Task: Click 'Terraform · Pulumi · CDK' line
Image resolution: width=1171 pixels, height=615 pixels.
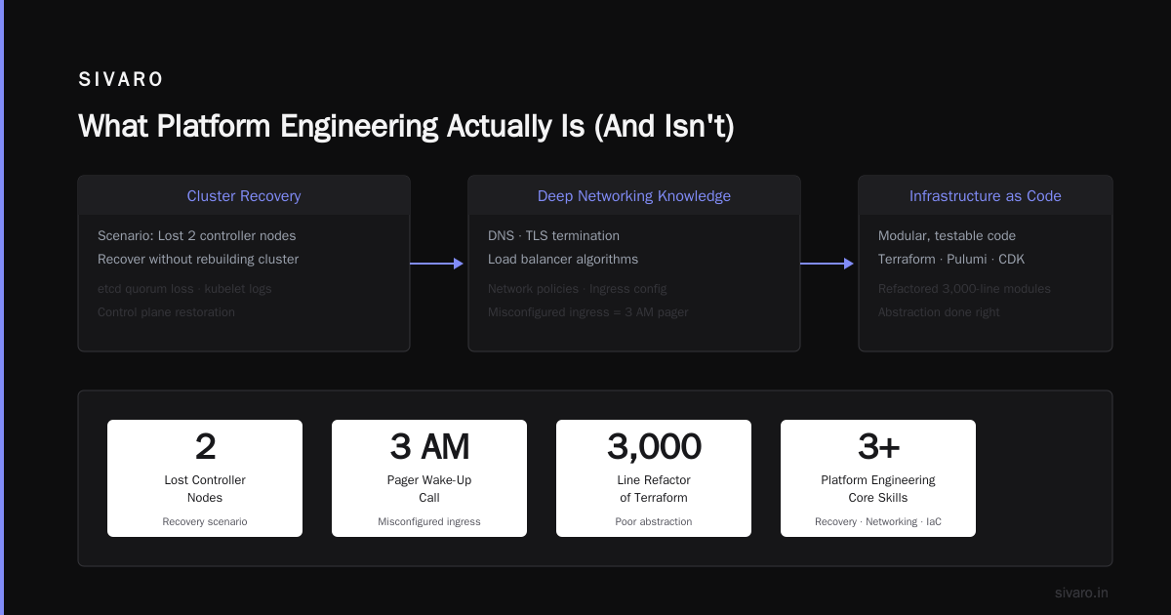Action: coord(951,259)
